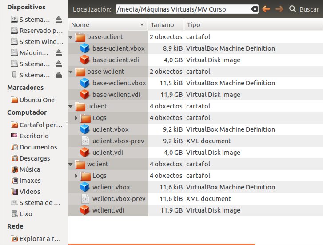Click the base-wclient folder icon

tap(80, 72)
